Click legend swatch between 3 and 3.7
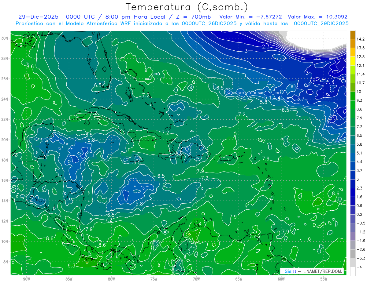 click(353, 175)
